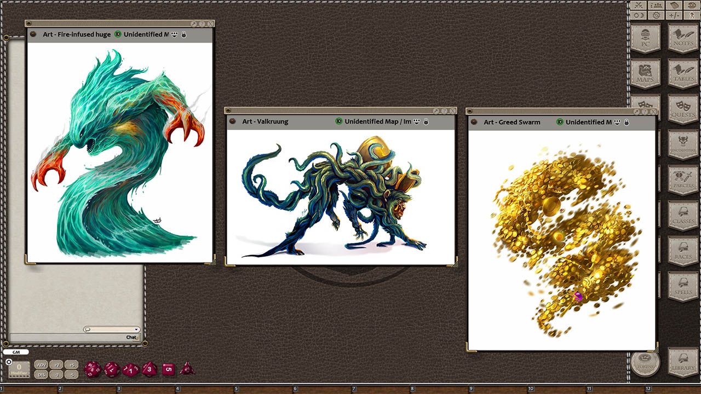This screenshot has height=394, width=701.
Task: Open sharing mask menu on Fire-infused image
Action: pyautogui.click(x=175, y=34)
